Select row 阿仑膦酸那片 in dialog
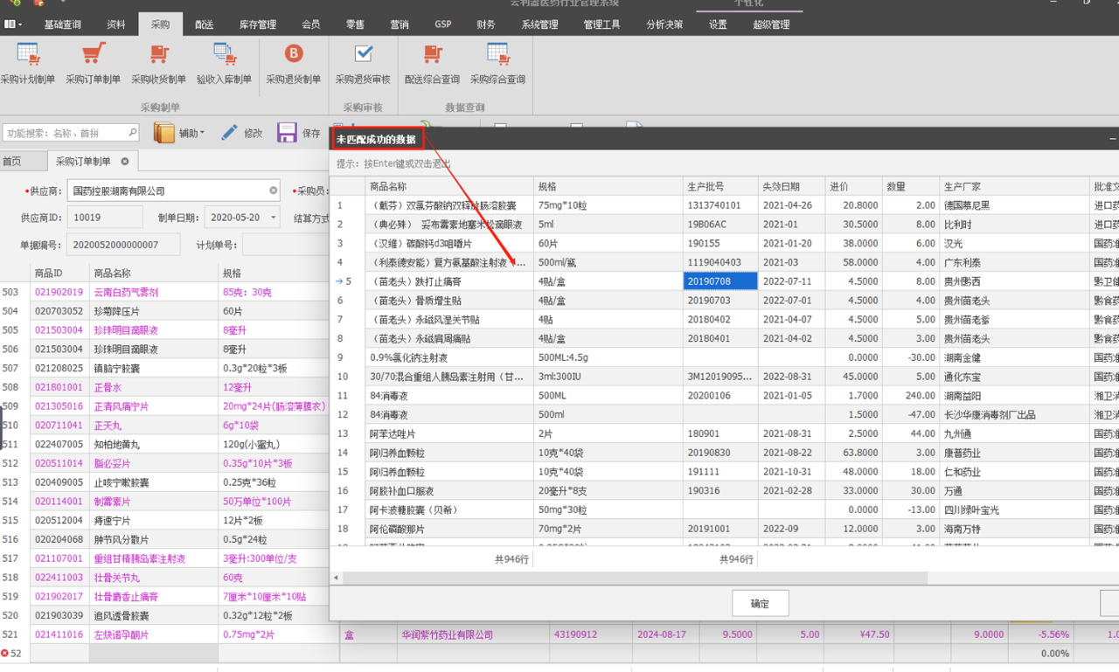Viewport: 1119px width, 672px height. click(724, 529)
